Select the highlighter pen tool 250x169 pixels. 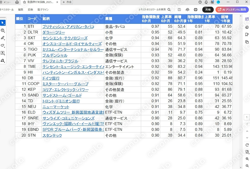point(3,38)
